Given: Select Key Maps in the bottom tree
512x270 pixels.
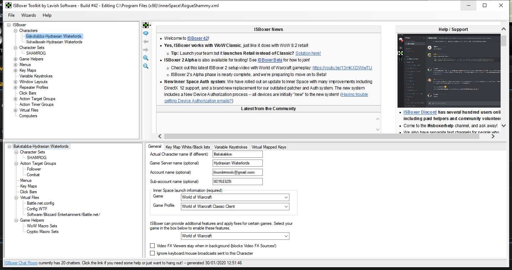Looking at the screenshot, I should click(28, 186).
